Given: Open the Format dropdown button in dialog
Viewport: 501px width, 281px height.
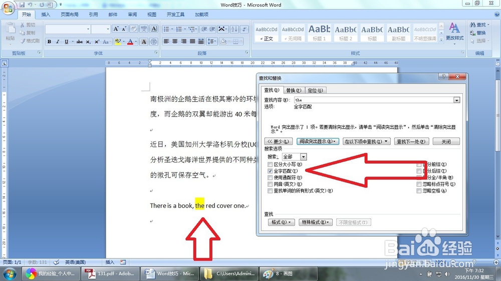Looking at the screenshot, I should [281, 222].
